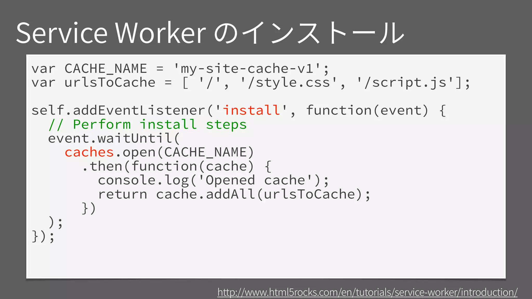Click the 'var urlsToCache' declaration line
Screen dimensions: 532x299
click(93, 83)
